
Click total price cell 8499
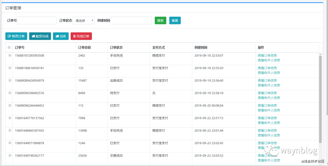[82, 93]
